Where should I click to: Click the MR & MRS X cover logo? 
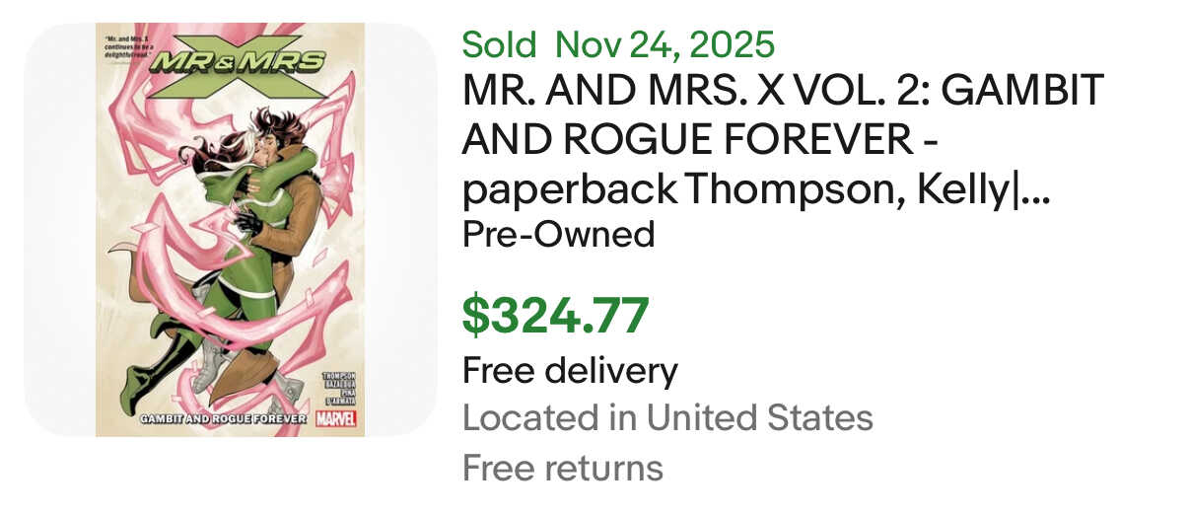coord(237,62)
